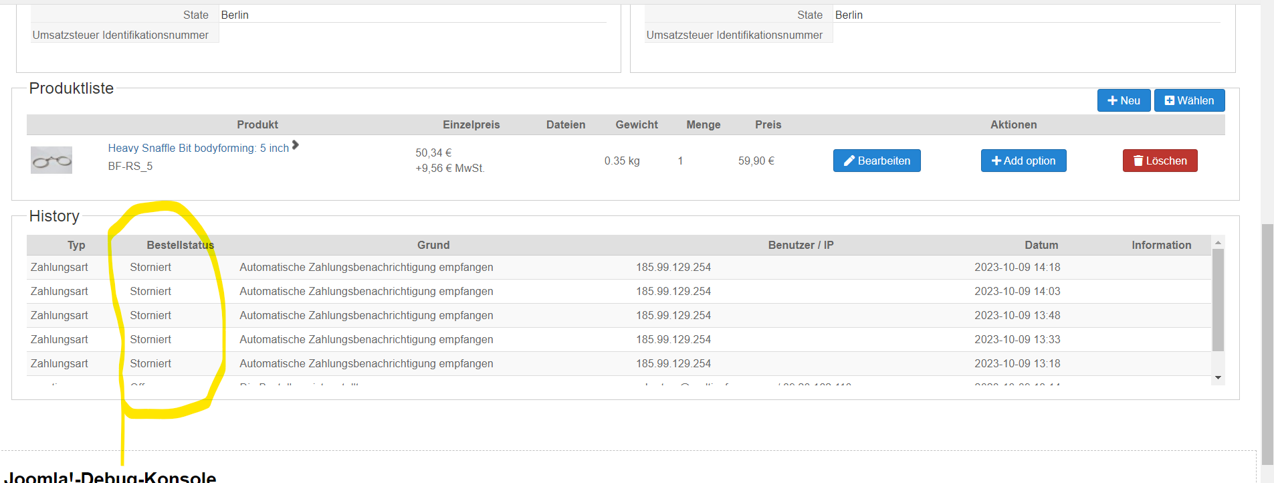Click the trash icon on Löschen
The width and height of the screenshot is (1274, 483).
click(x=1138, y=161)
